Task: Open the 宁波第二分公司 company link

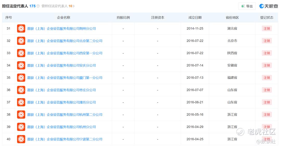Action: [x=65, y=139]
